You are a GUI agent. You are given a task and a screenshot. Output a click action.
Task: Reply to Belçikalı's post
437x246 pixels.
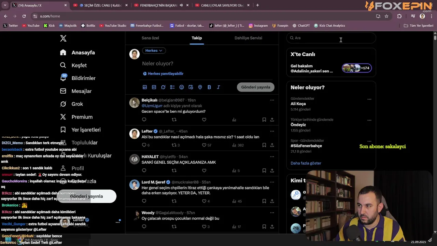click(144, 120)
